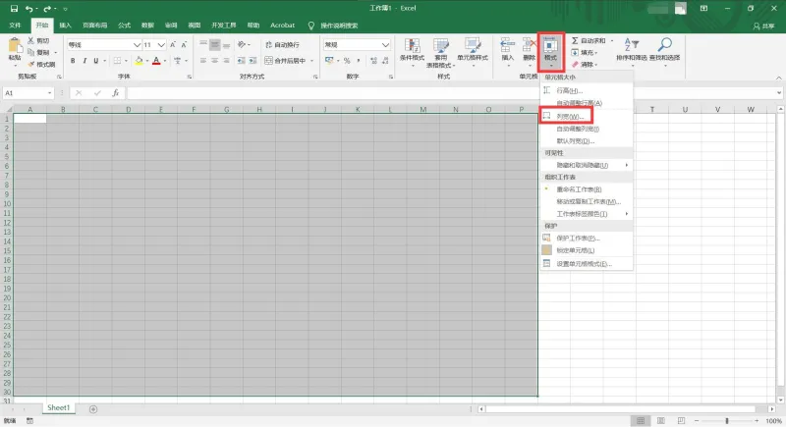This screenshot has height=427, width=786.
Task: Toggle Bold formatting
Action: click(73, 61)
